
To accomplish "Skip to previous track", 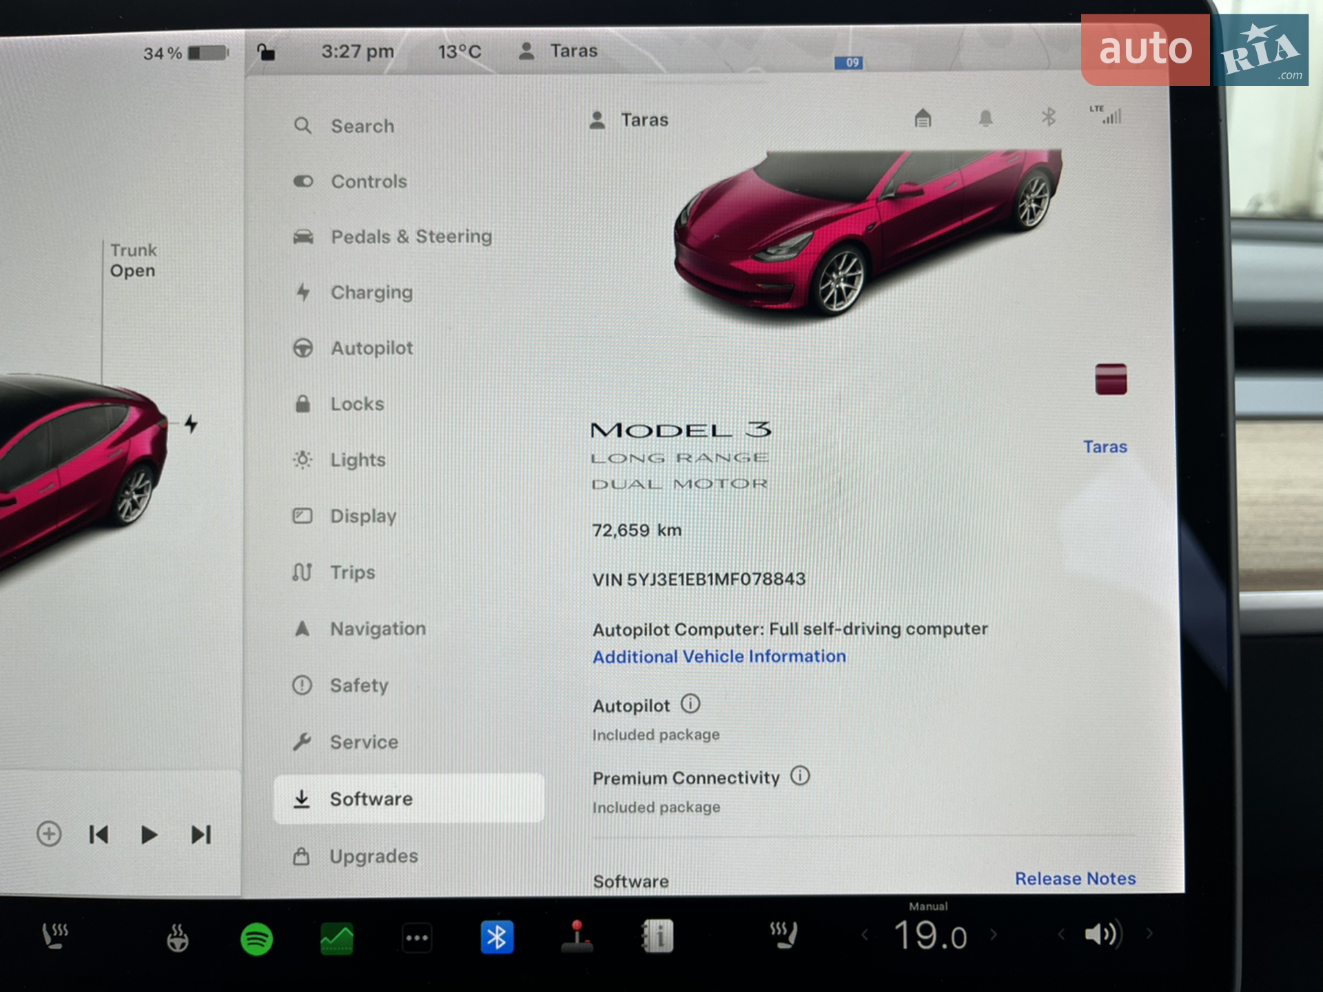I will click(99, 835).
